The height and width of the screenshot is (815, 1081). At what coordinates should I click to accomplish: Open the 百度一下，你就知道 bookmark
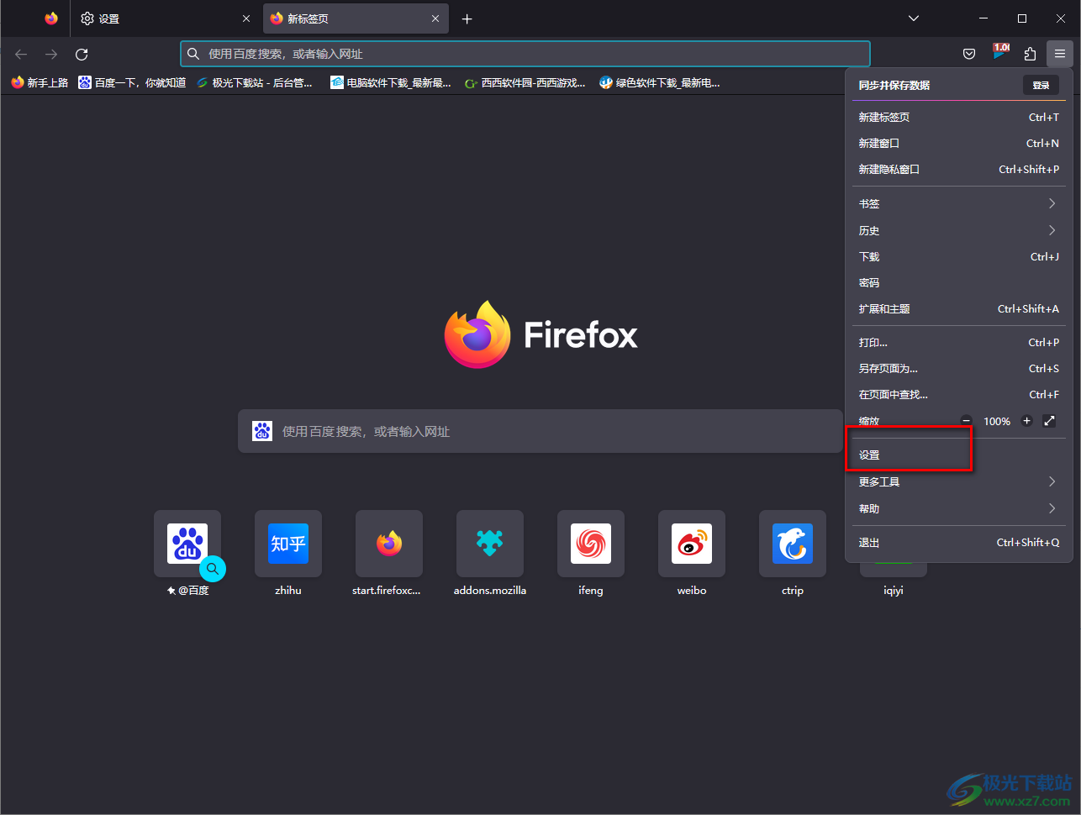tap(132, 82)
